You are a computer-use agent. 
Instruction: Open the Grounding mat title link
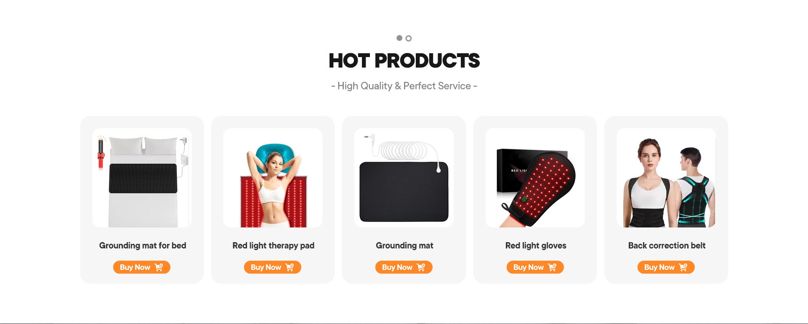click(x=404, y=246)
